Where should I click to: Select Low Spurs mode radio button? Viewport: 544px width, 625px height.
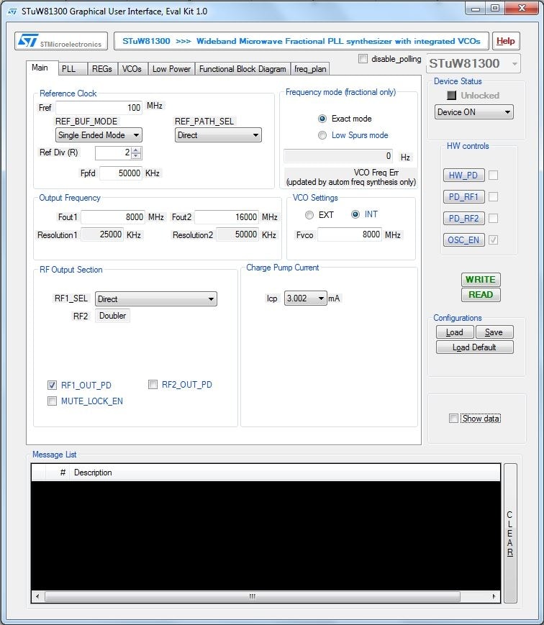pos(322,135)
